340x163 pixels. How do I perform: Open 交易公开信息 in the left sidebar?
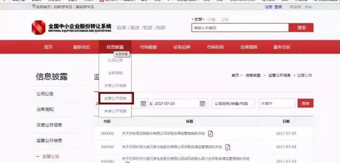click(x=49, y=125)
